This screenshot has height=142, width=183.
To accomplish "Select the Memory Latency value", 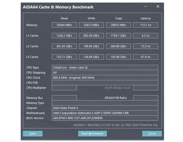I will pyautogui.click(x=145, y=25).
